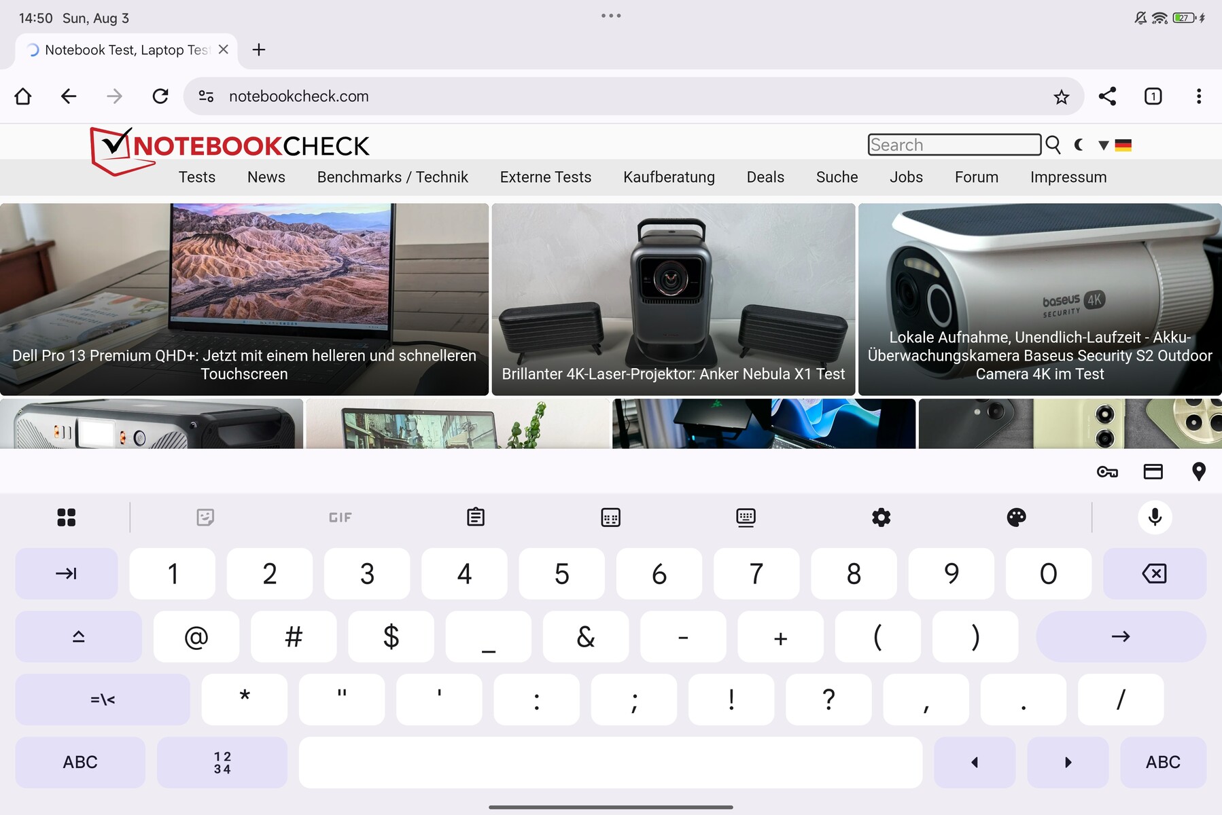
Task: Select the Notebook Test, Laptop Test tab
Action: [126, 50]
